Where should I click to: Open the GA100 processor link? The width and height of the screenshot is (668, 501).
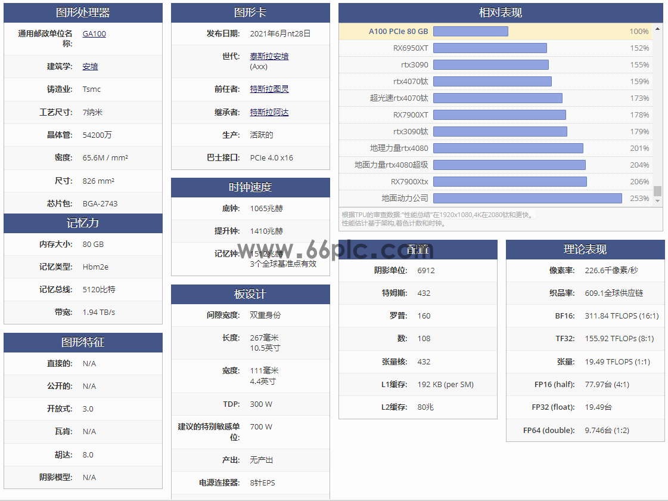94,33
